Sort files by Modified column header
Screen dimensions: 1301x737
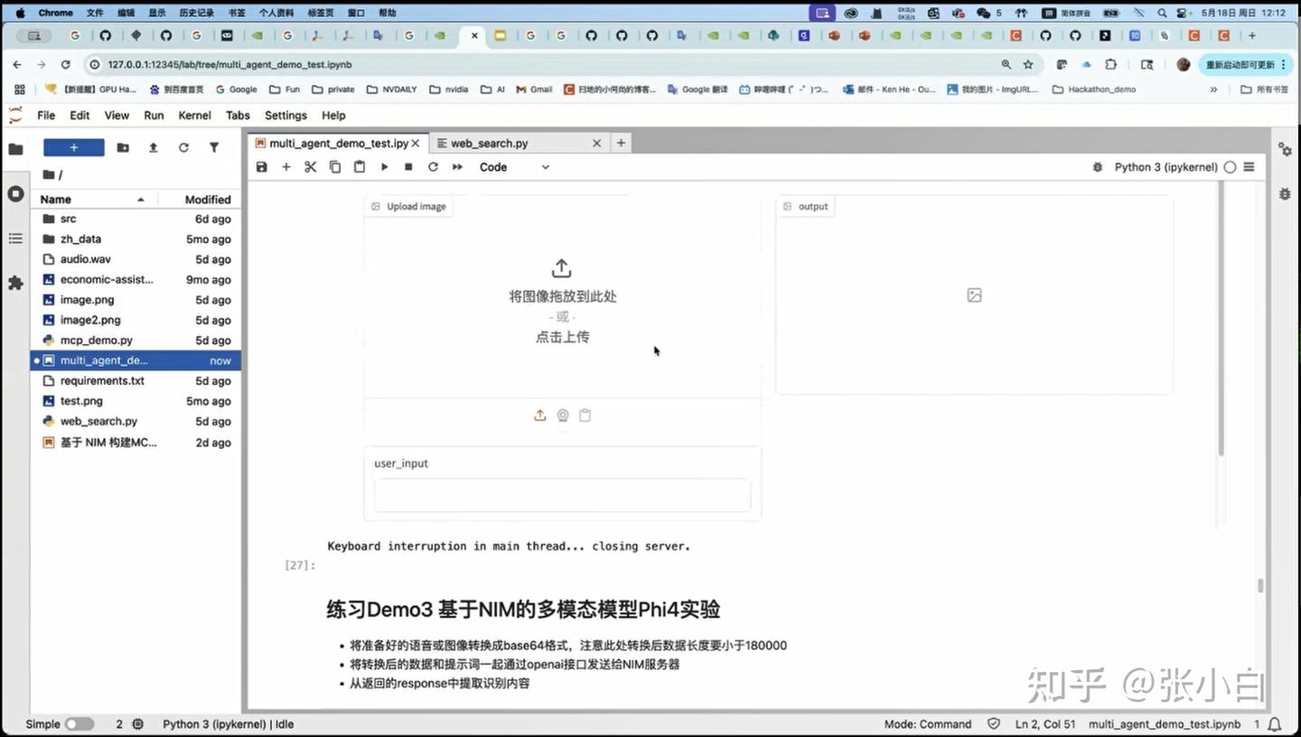(208, 200)
